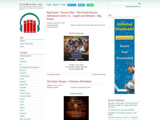Open uploader Goonter profile link
Image resolution: width=160 pixels, height=120 pixels.
click(x=80, y=93)
